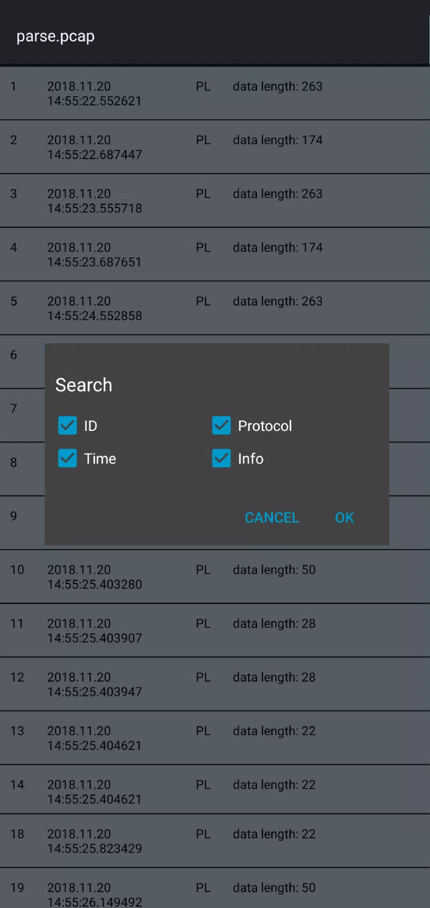Toggle the Protocol checkbox
The image size is (430, 908).
tap(221, 426)
